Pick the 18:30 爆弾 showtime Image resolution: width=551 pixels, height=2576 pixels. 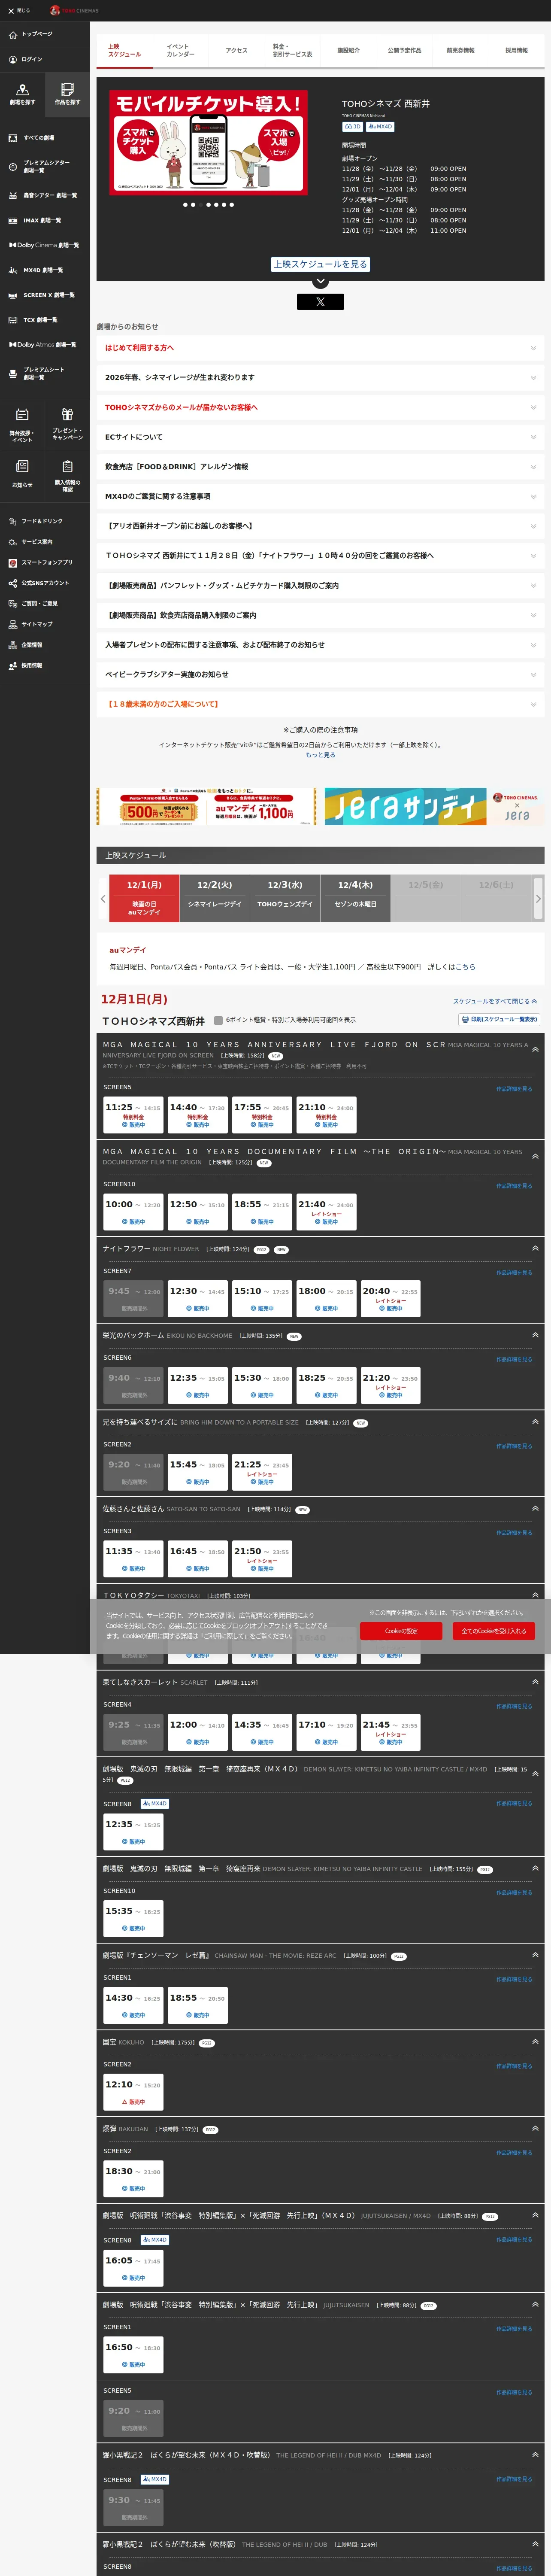(133, 2179)
